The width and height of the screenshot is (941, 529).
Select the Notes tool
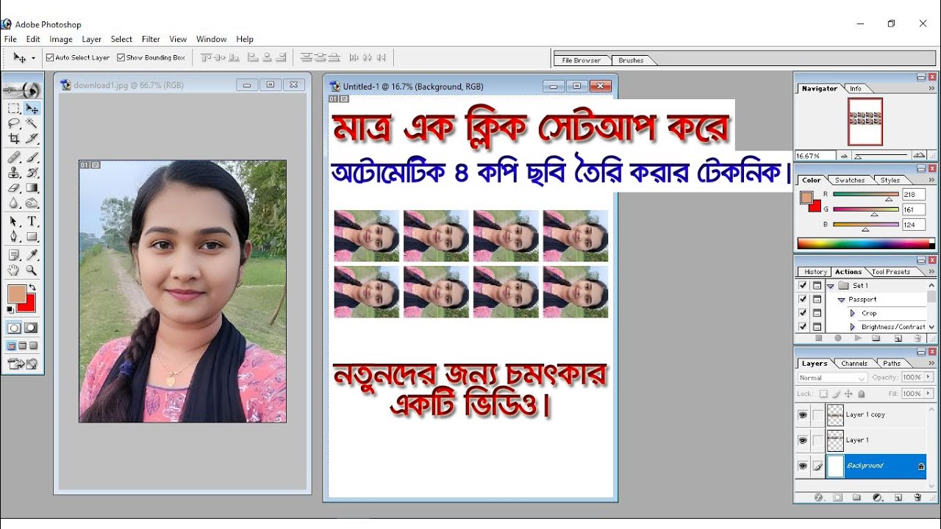[x=14, y=255]
